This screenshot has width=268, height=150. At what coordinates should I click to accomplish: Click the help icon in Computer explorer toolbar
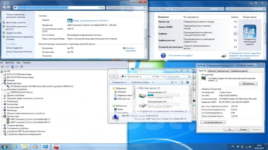188,82
